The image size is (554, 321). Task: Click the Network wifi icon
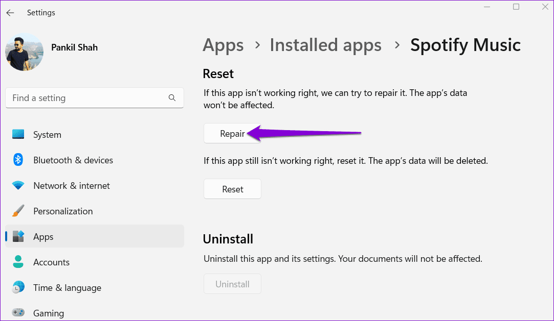coord(18,185)
